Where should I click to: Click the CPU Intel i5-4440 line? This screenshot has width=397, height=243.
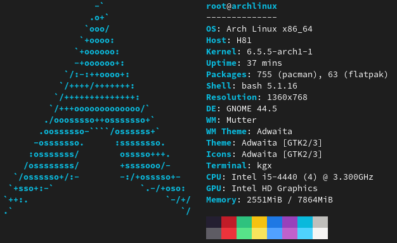(290, 177)
